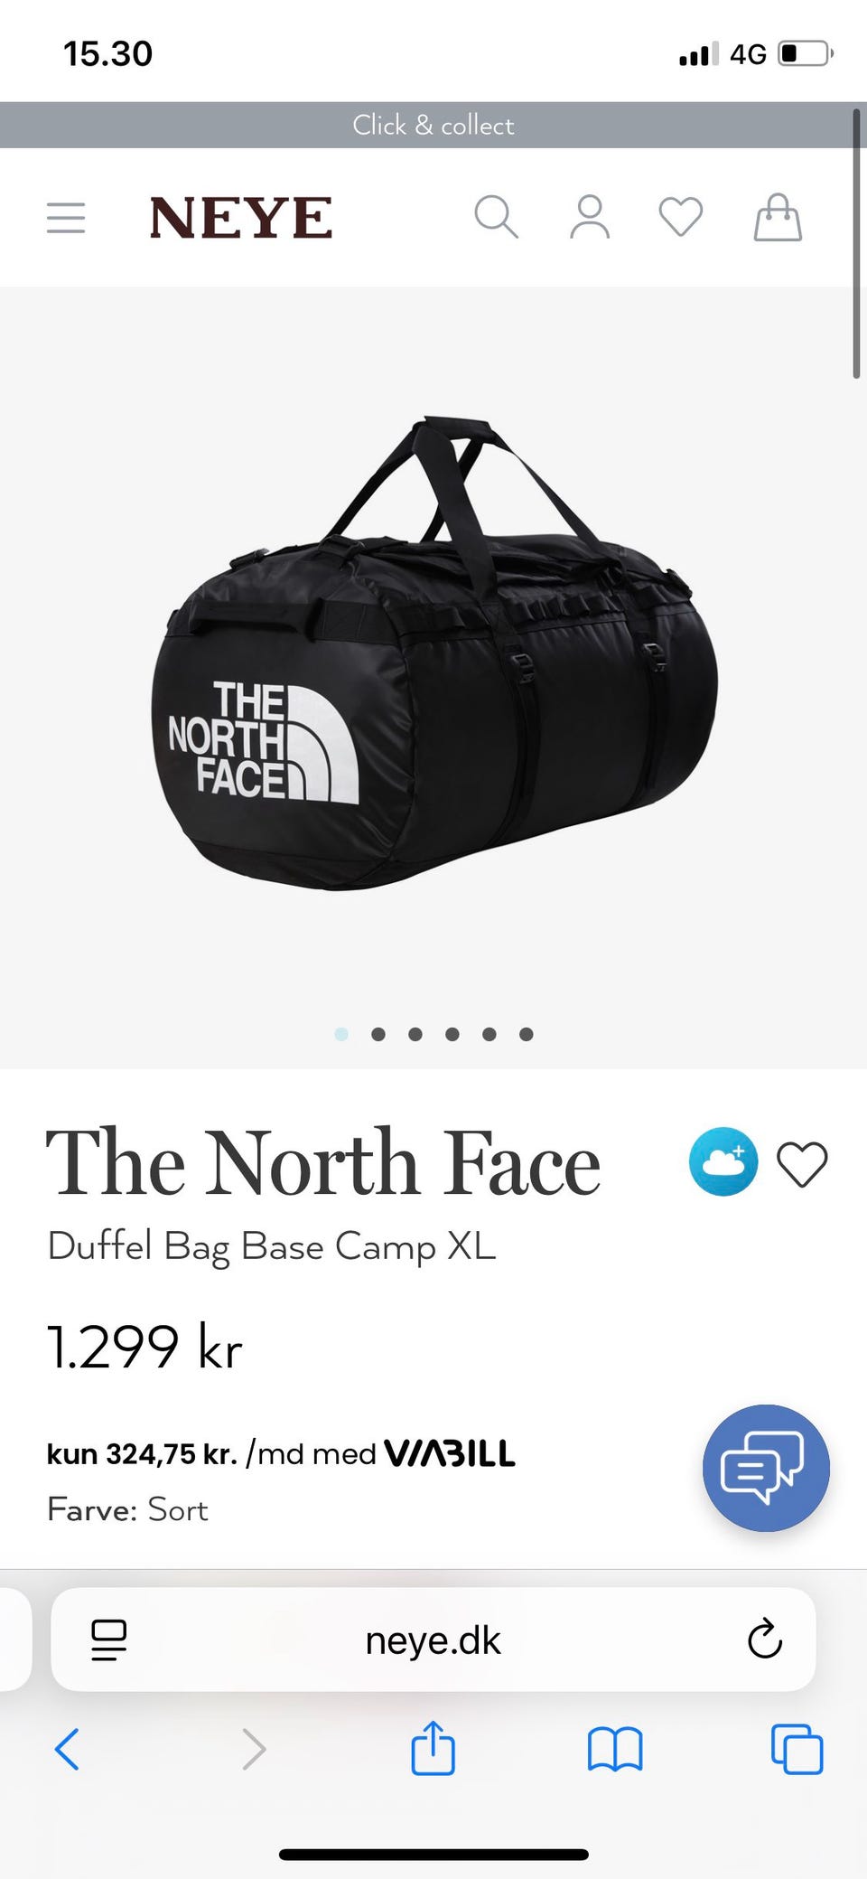
Task: Open the shopping bag icon
Action: (778, 217)
